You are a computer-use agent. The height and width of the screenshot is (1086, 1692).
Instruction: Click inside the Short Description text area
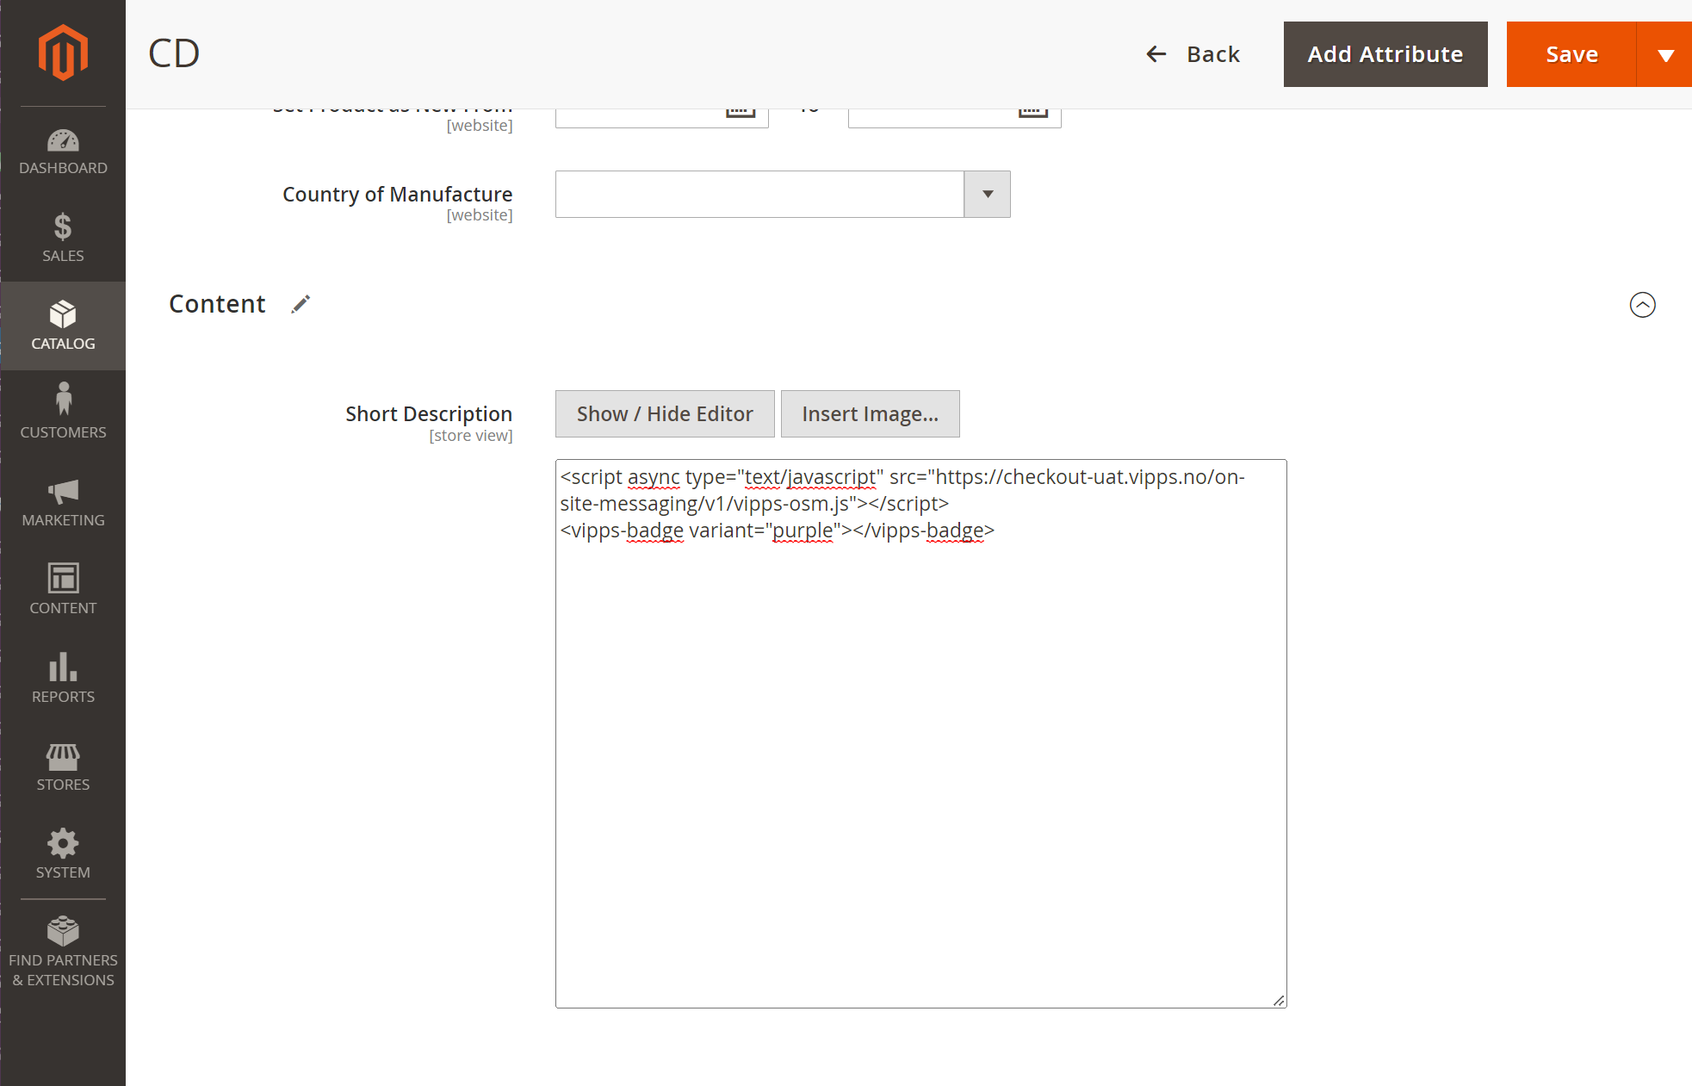coord(920,732)
